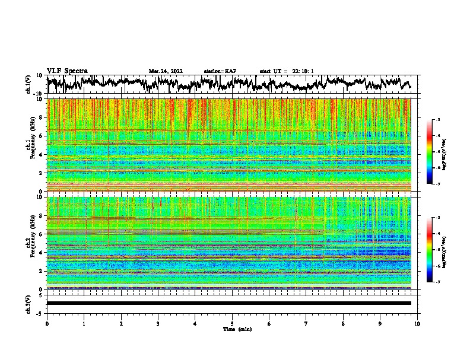Click "-7" label on ch.2 color bar
The height and width of the screenshot is (363, 470).
coord(438,282)
